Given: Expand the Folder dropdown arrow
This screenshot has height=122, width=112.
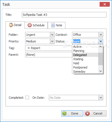Looking at the screenshot, I should [x=52, y=35].
